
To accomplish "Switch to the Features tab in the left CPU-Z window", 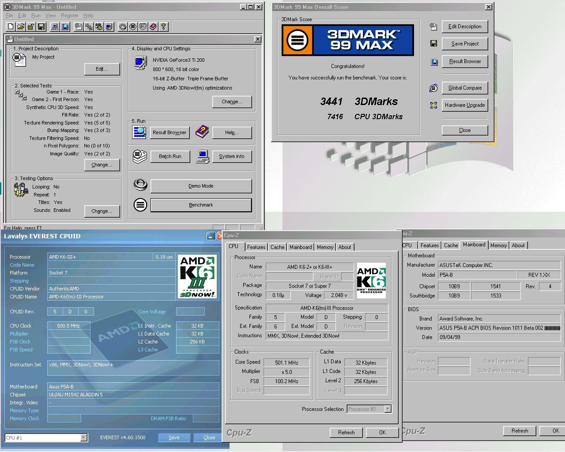I will (256, 247).
